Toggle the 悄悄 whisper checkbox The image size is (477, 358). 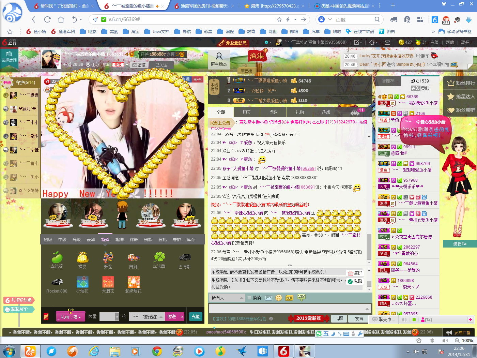pyautogui.click(x=249, y=298)
